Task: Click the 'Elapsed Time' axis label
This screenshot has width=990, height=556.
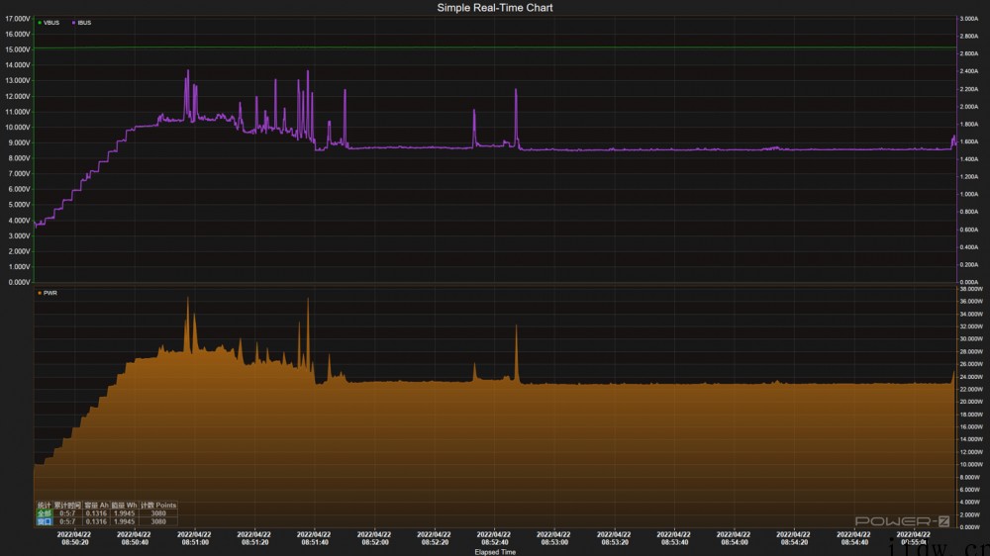Action: click(495, 552)
